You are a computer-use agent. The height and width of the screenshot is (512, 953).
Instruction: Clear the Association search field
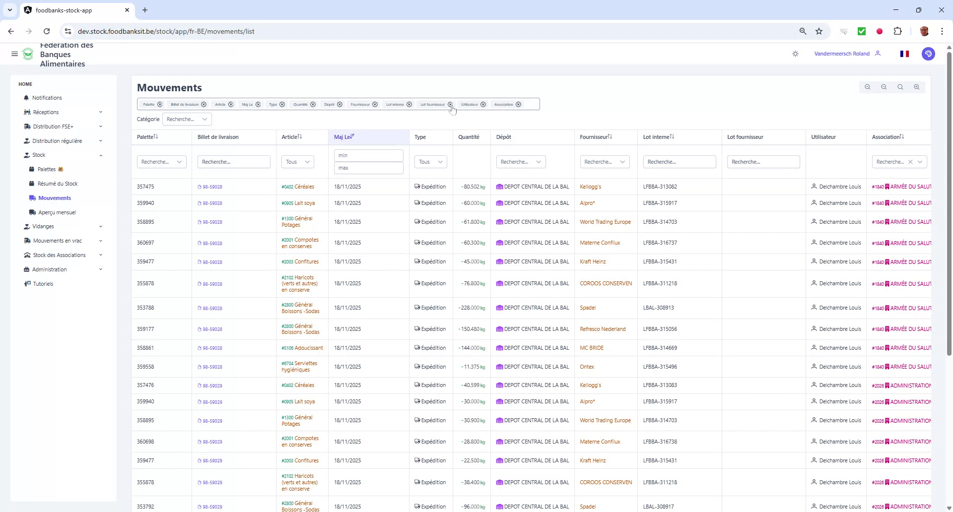point(911,162)
